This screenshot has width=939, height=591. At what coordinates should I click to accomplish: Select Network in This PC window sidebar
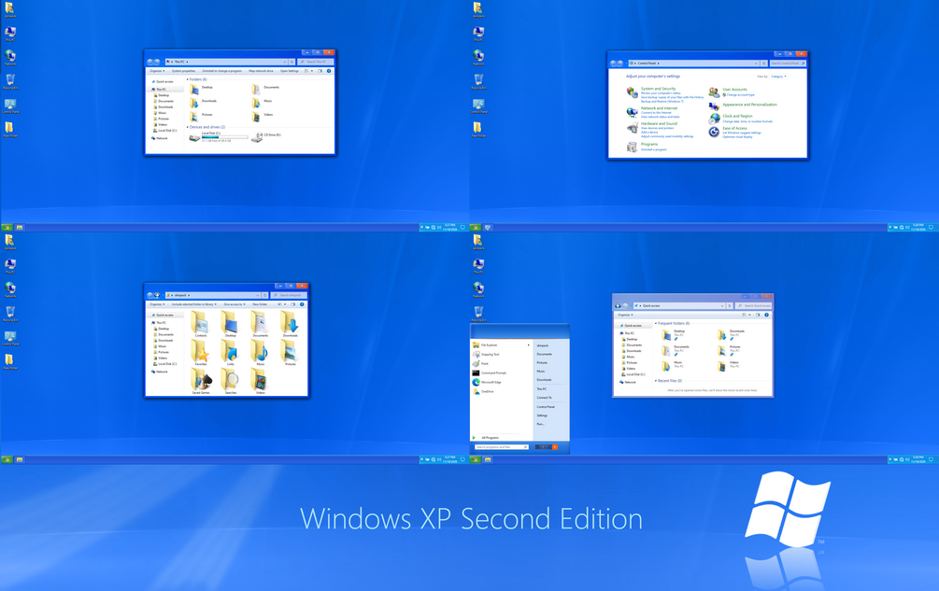(161, 138)
